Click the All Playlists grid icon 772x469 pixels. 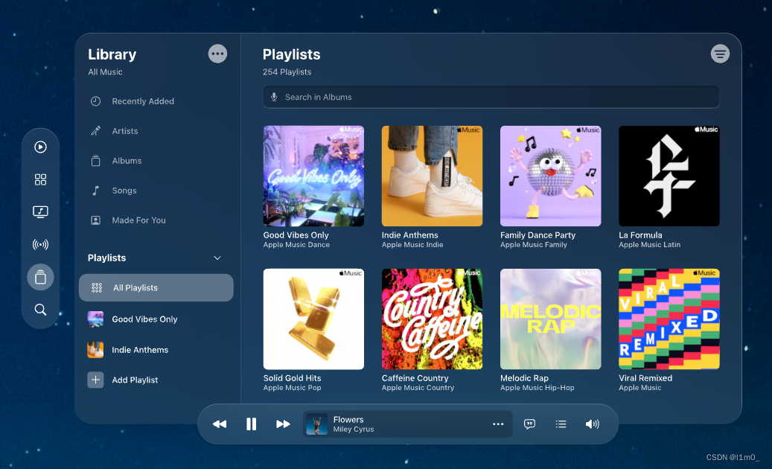point(97,287)
